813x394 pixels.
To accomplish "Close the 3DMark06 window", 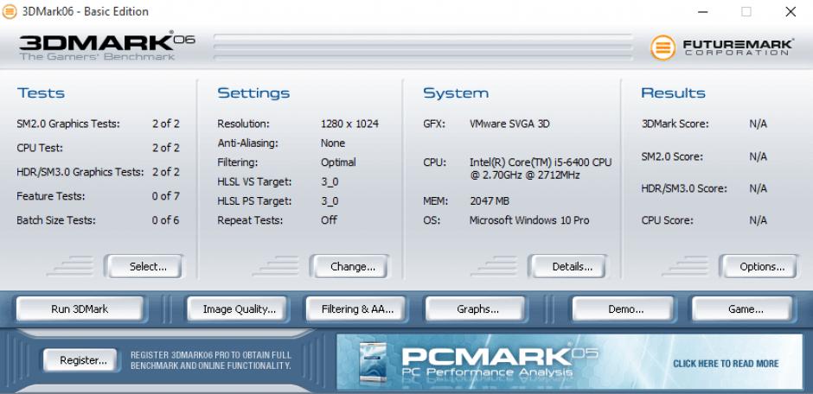I will coord(791,11).
